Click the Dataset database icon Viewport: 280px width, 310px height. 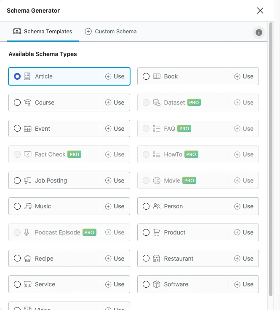[x=157, y=102]
